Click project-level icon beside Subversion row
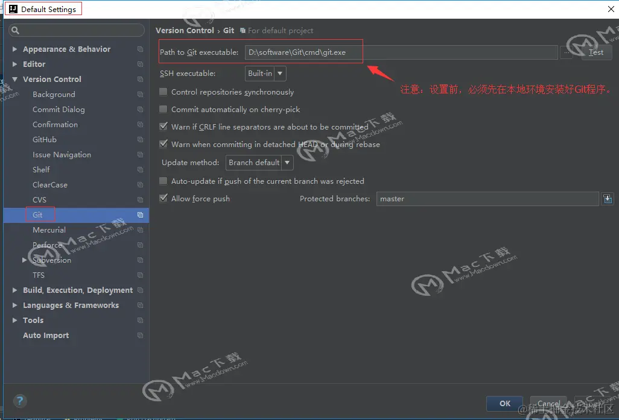 click(140, 260)
